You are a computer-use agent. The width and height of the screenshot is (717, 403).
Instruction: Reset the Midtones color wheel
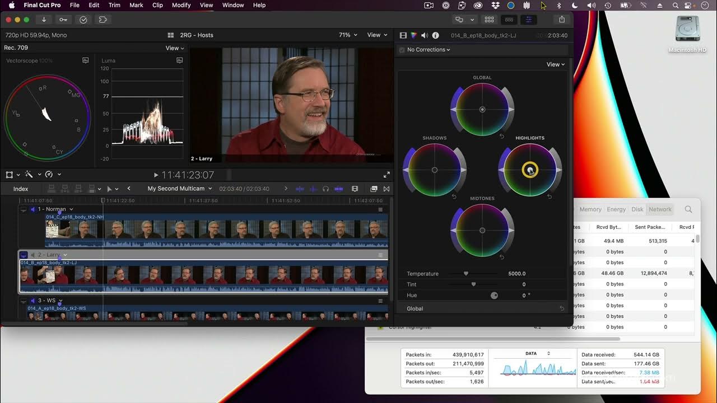click(x=502, y=257)
